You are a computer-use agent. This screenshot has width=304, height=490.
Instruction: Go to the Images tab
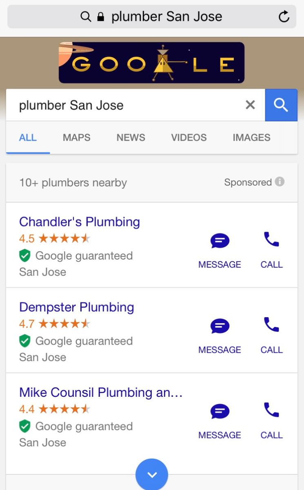coord(251,138)
